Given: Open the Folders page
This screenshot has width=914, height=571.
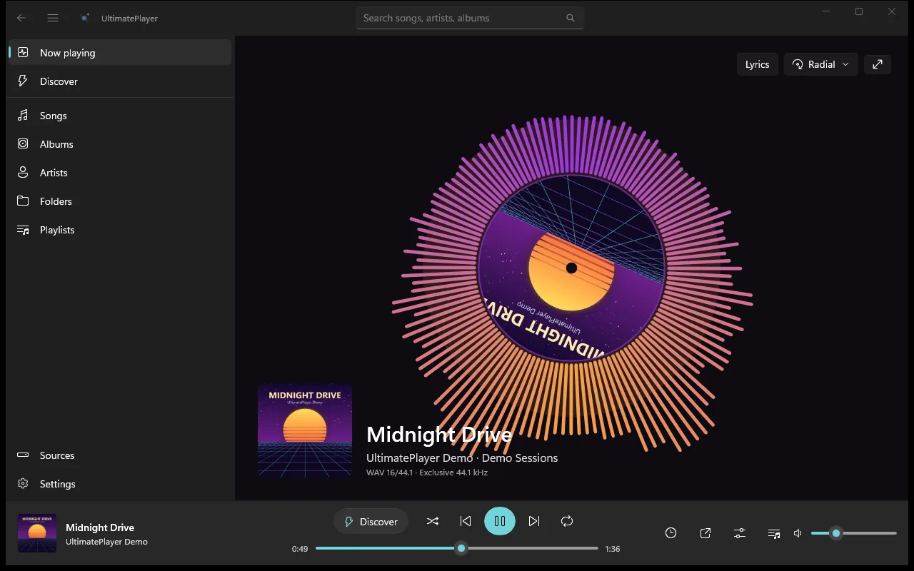Looking at the screenshot, I should tap(120, 201).
